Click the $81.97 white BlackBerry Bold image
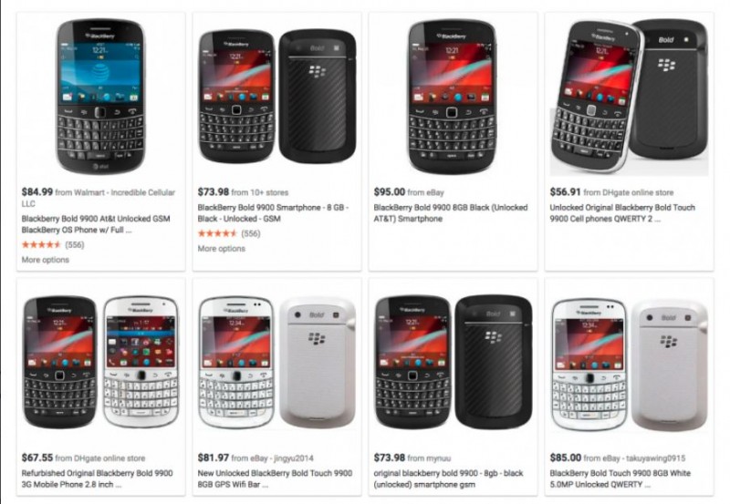 [277, 362]
